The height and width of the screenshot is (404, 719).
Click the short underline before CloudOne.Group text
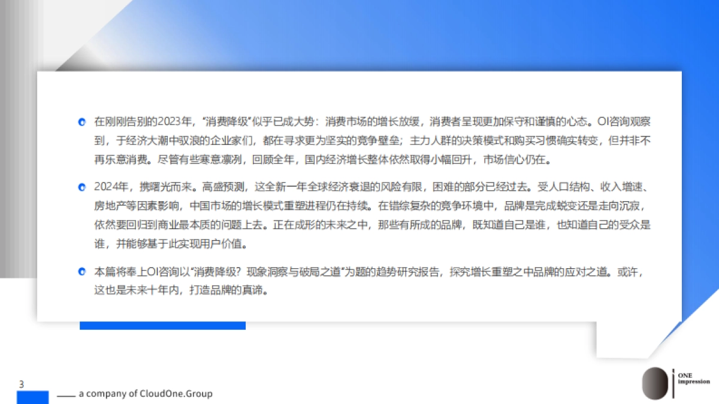[65, 396]
